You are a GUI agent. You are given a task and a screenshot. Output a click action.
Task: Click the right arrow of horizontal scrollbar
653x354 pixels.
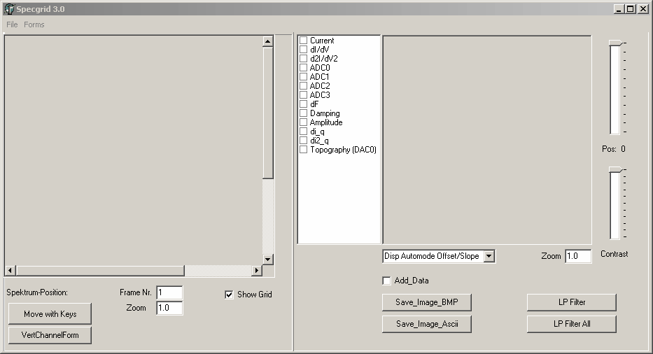coord(257,270)
